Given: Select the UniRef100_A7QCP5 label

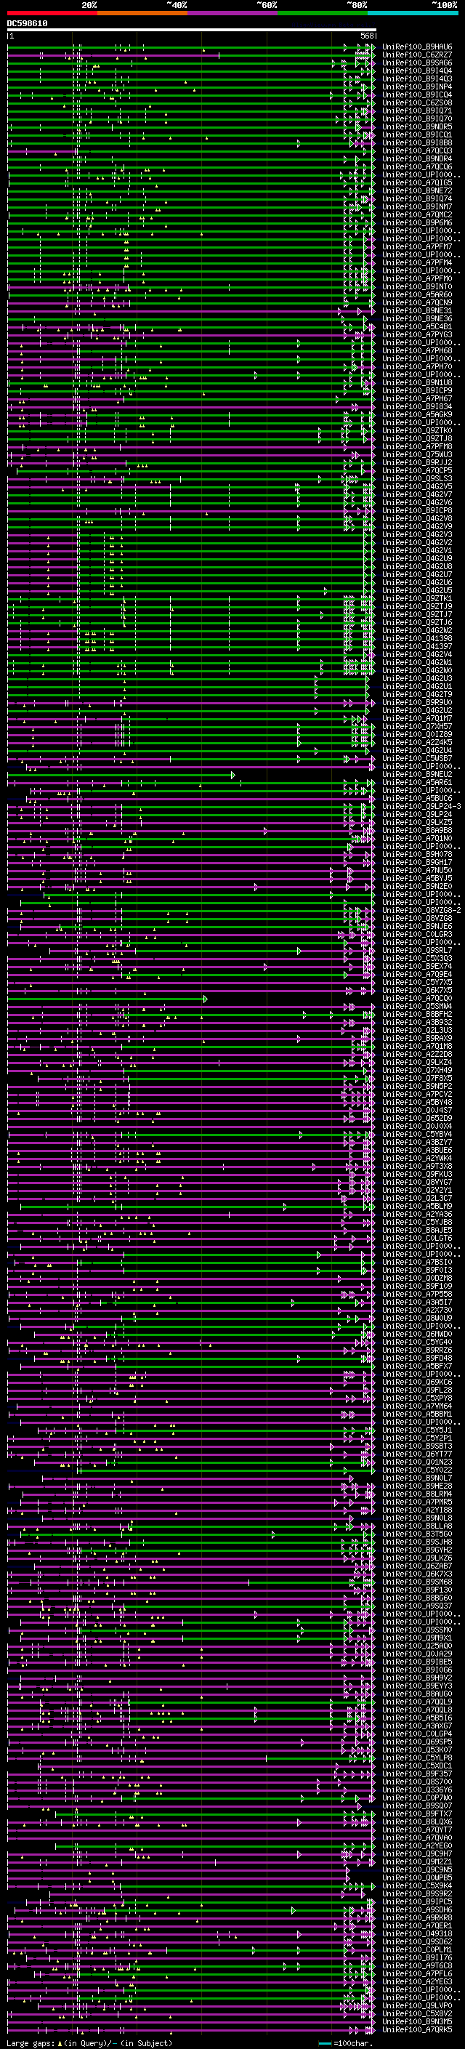Looking at the screenshot, I should point(417,471).
